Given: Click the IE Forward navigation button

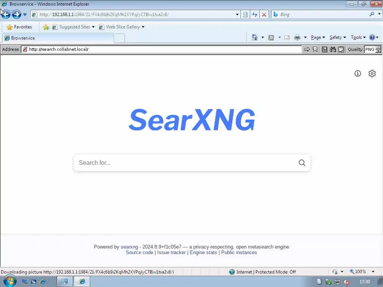Looking at the screenshot, I should (16, 15).
